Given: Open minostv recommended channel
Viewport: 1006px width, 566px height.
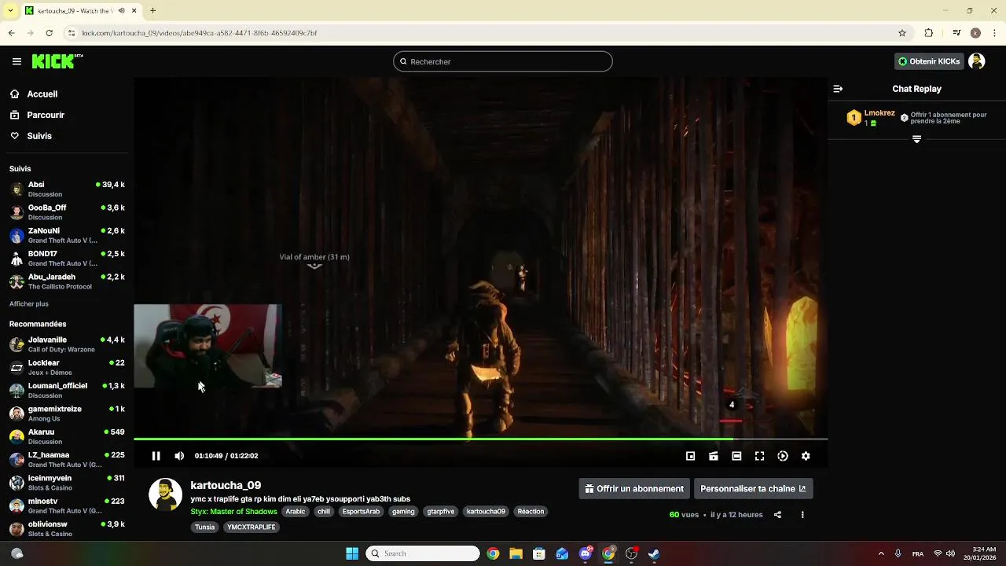Looking at the screenshot, I should 67,505.
